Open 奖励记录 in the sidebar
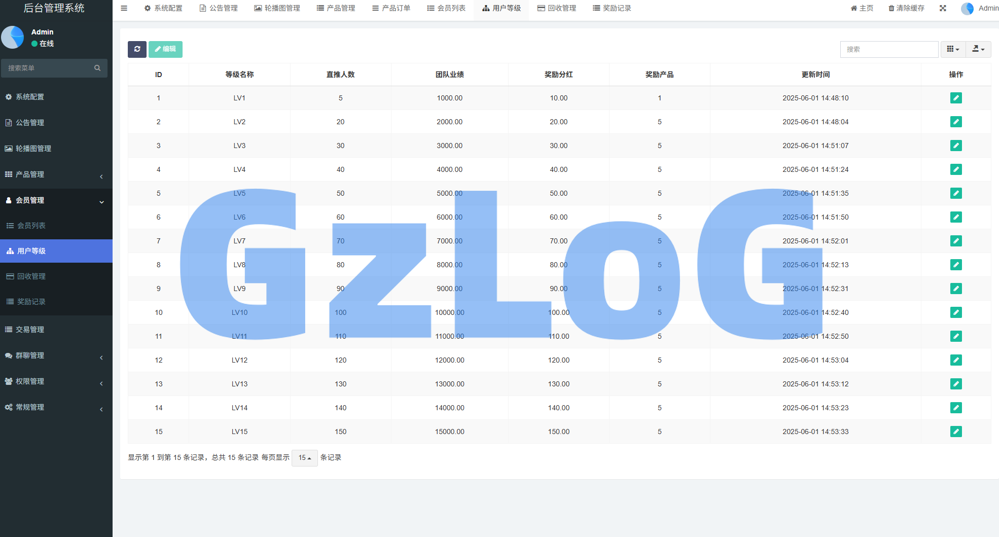 coord(31,302)
